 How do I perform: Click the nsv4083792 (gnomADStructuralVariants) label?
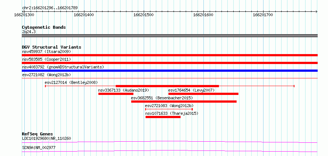pyautogui.click(x=63, y=67)
